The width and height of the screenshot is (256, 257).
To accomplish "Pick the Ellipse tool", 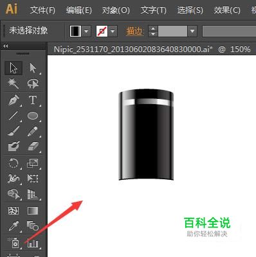I will point(33,116).
